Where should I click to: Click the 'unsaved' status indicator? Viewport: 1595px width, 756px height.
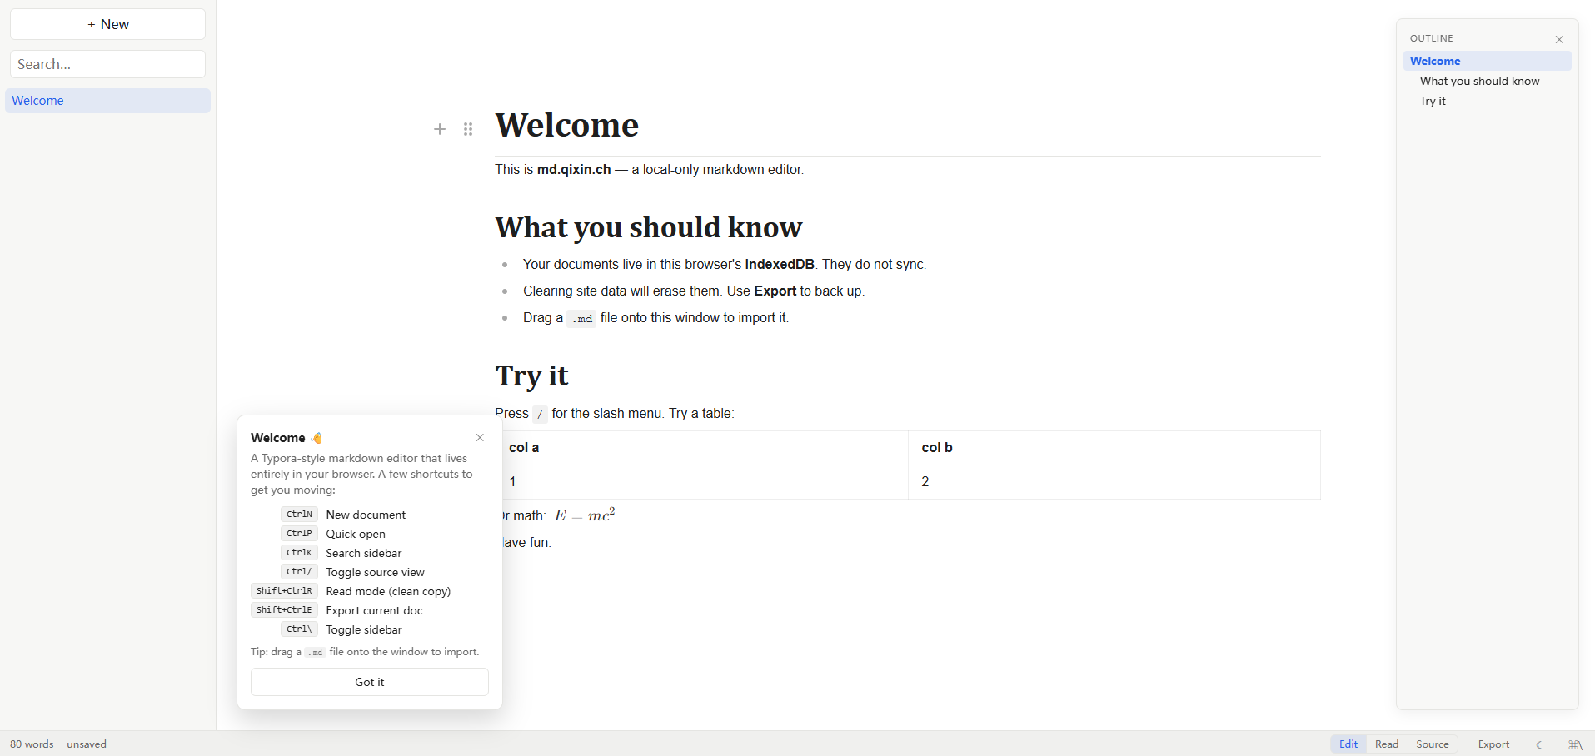click(87, 744)
